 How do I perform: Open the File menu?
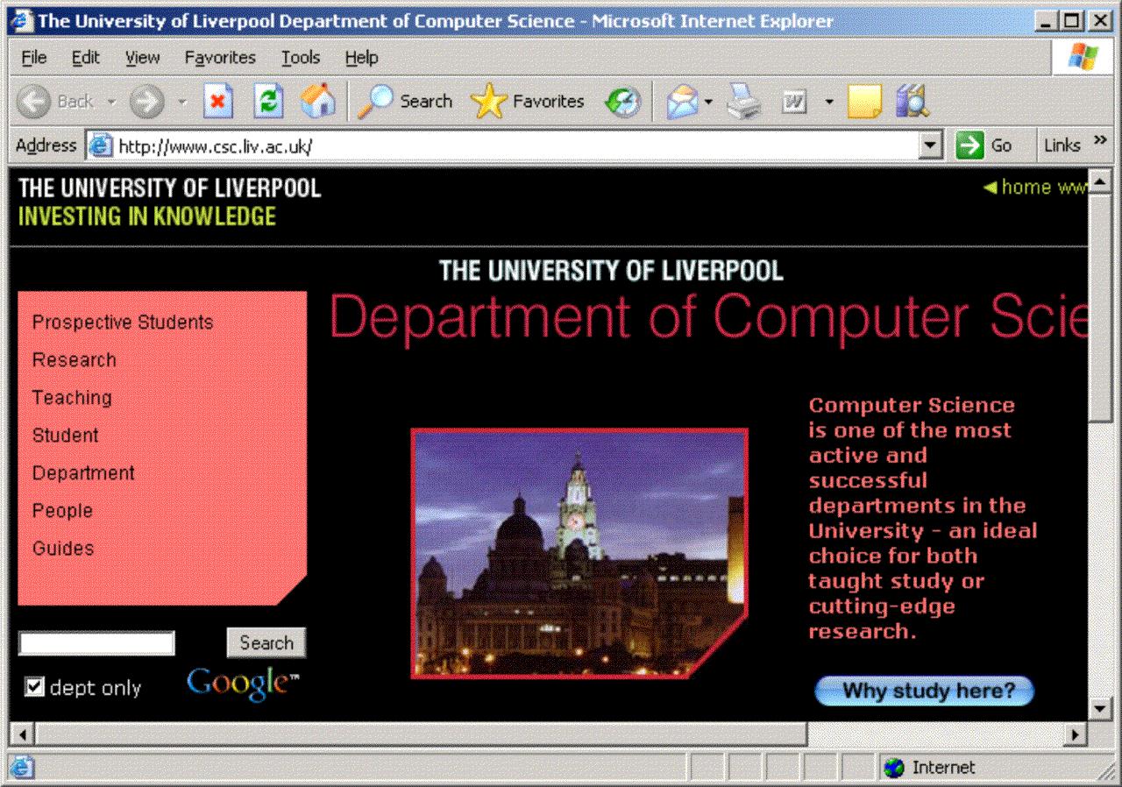[x=33, y=58]
